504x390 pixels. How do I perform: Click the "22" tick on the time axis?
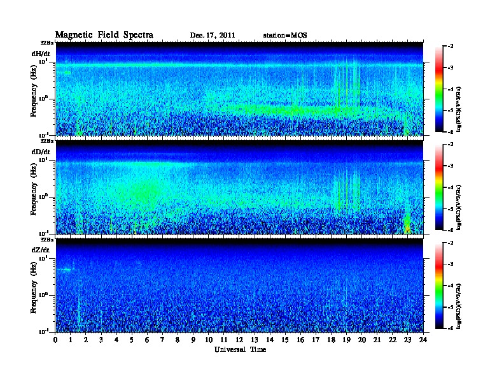[393, 340]
